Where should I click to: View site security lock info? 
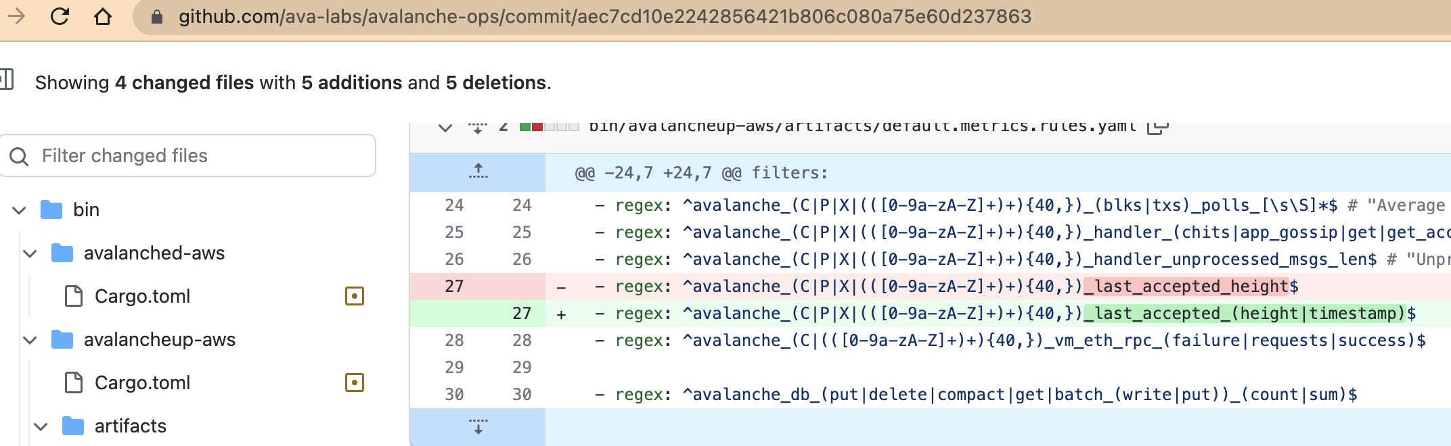(x=156, y=17)
